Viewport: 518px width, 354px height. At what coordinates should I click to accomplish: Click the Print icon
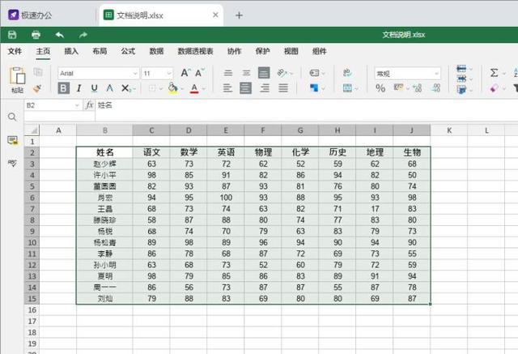coord(36,35)
